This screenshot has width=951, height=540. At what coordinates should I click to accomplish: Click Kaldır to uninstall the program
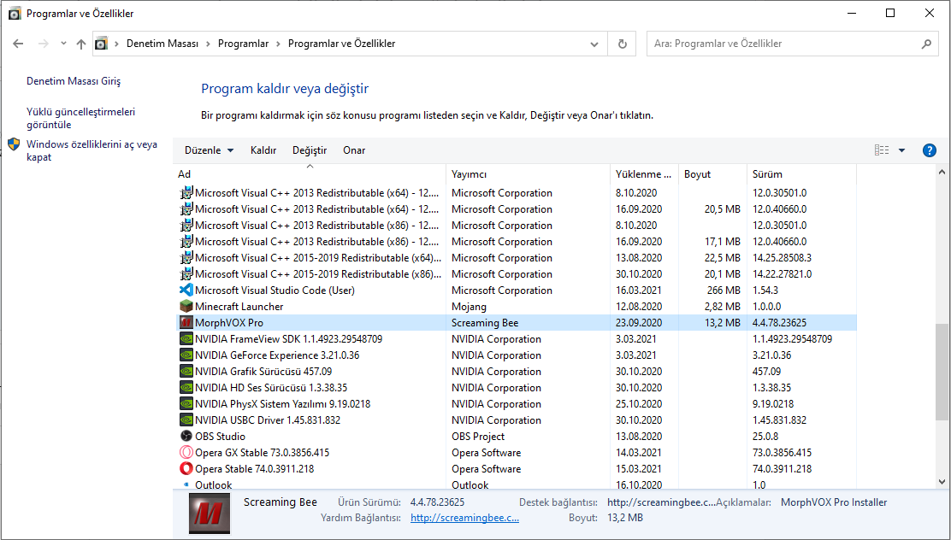[263, 150]
